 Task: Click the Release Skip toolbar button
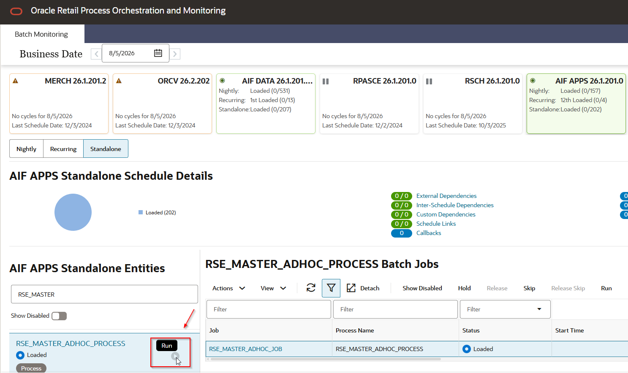coord(568,288)
